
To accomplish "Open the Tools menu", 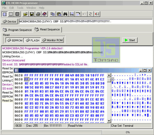I will (x=20, y=8).
